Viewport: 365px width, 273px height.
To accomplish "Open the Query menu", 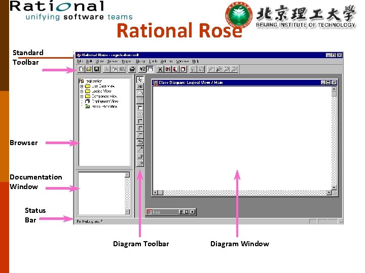I will tap(140, 61).
